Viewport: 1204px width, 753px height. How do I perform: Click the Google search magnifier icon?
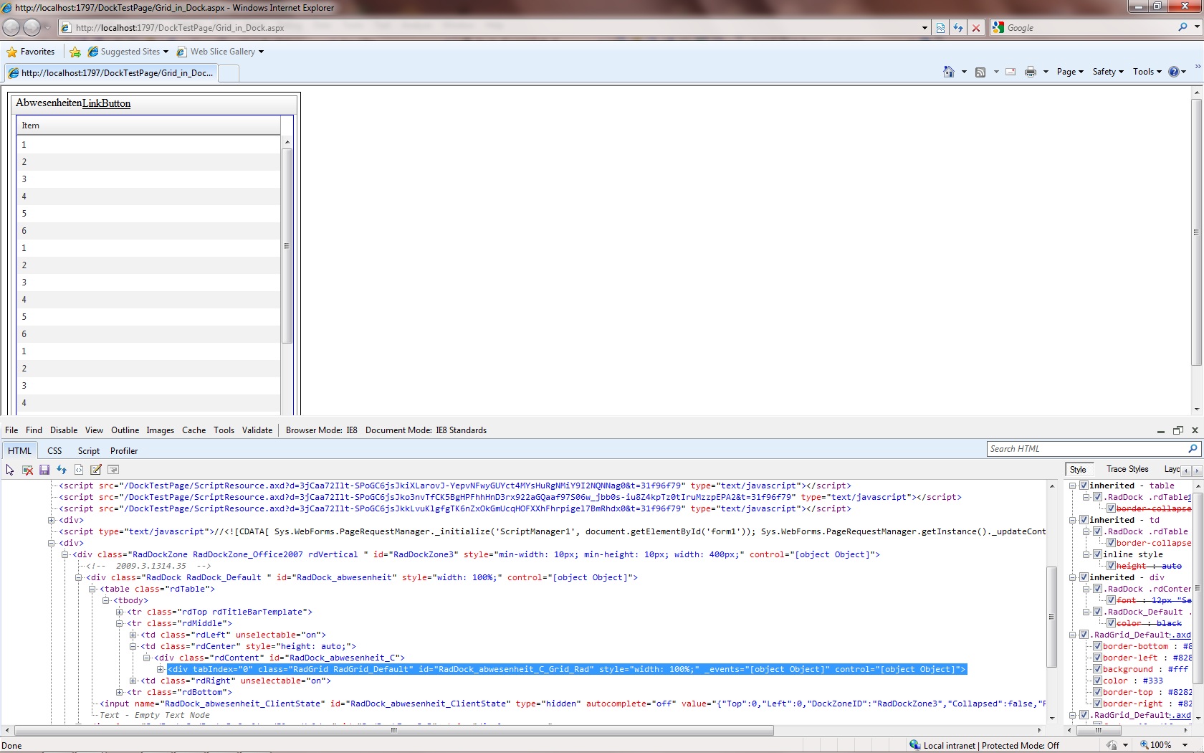point(1182,27)
